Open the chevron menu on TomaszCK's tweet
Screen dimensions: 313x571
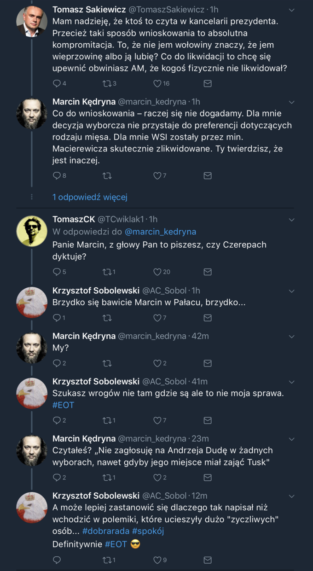[x=291, y=220]
